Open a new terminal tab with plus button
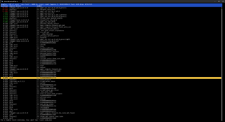225x122 pixels. (x=24, y=1)
